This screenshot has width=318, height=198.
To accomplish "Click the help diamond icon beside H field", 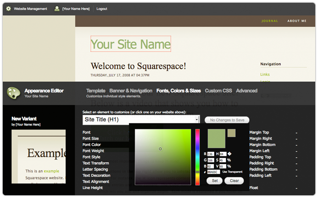I will [x=229, y=154].
